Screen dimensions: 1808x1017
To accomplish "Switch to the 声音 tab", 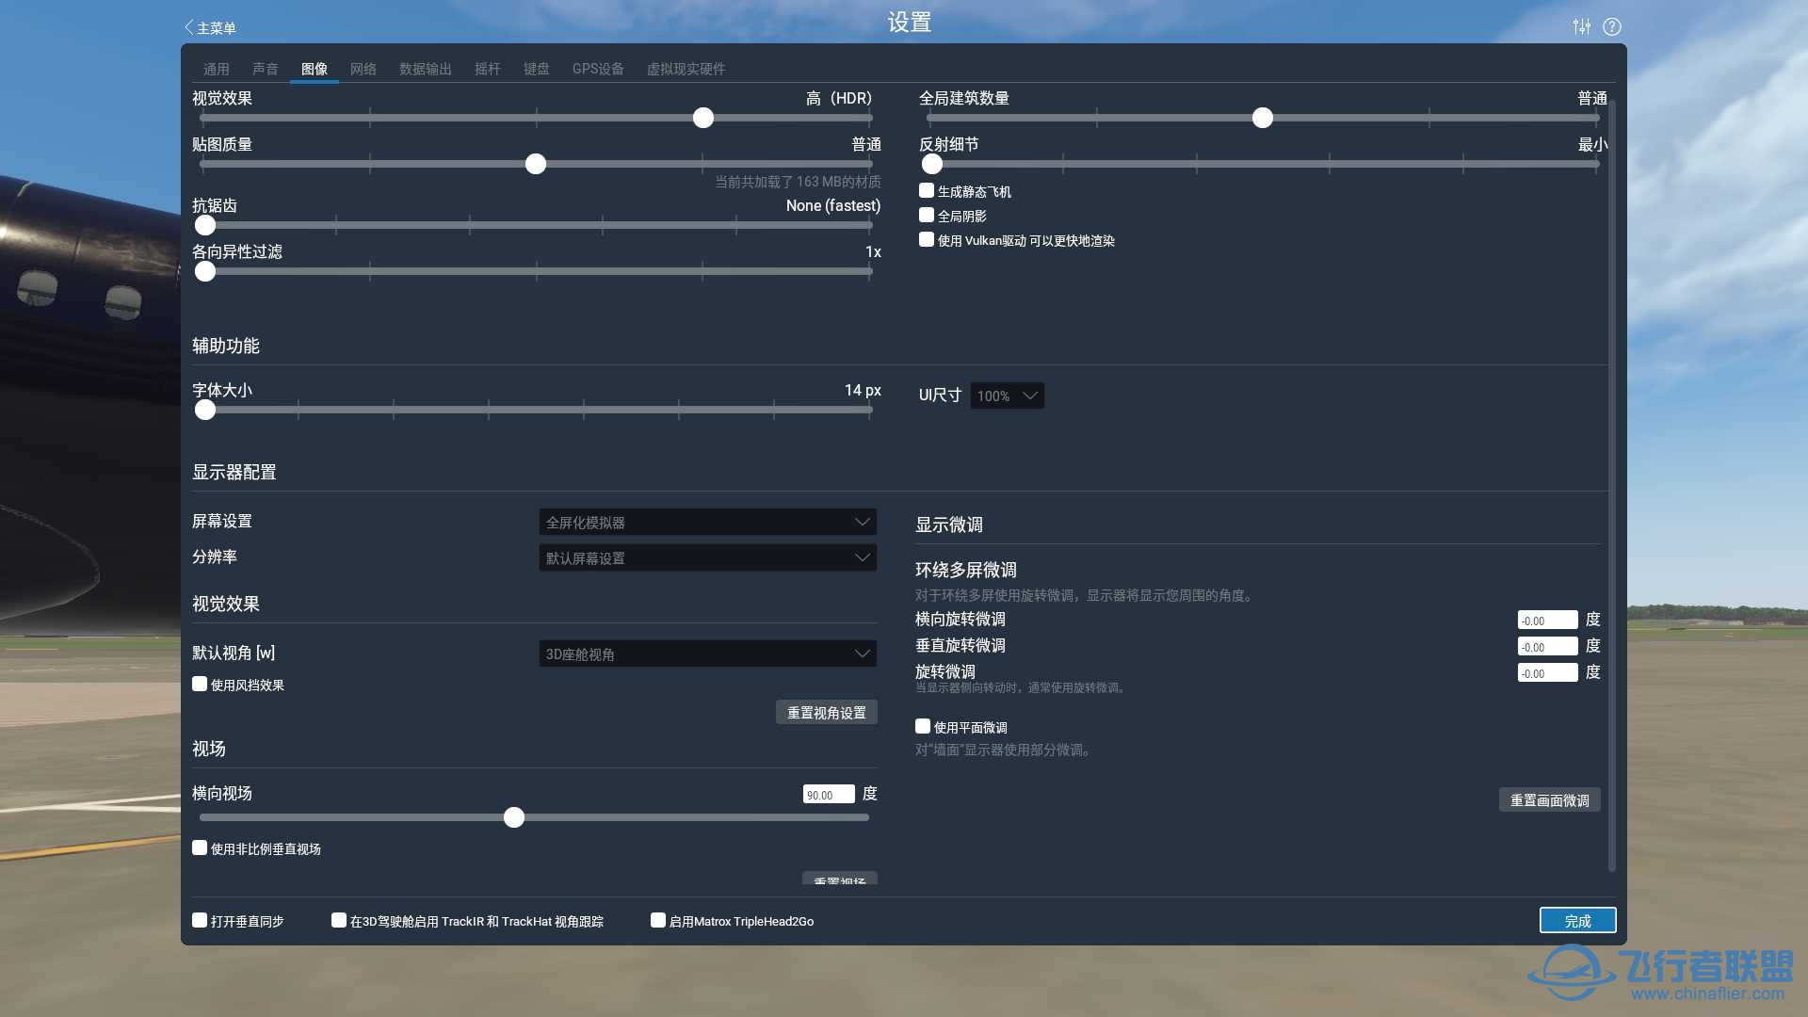I will click(266, 69).
